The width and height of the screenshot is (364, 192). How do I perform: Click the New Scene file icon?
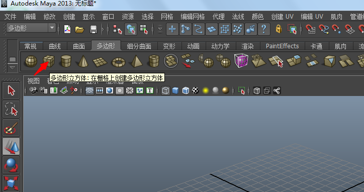(x=67, y=29)
